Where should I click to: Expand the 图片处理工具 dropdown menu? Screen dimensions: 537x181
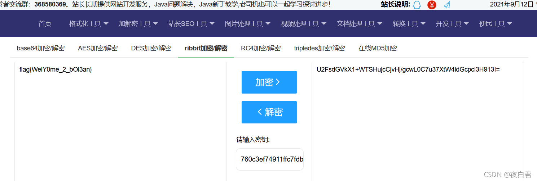click(x=248, y=24)
